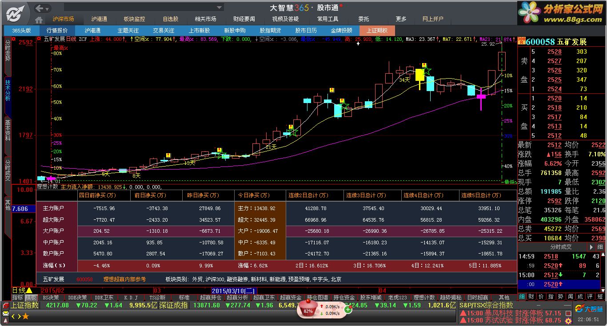Select the 上市新股 tab

199,31
